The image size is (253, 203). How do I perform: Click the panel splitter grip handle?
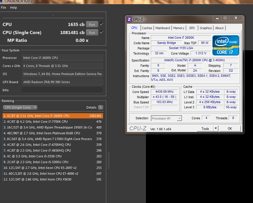point(109,160)
